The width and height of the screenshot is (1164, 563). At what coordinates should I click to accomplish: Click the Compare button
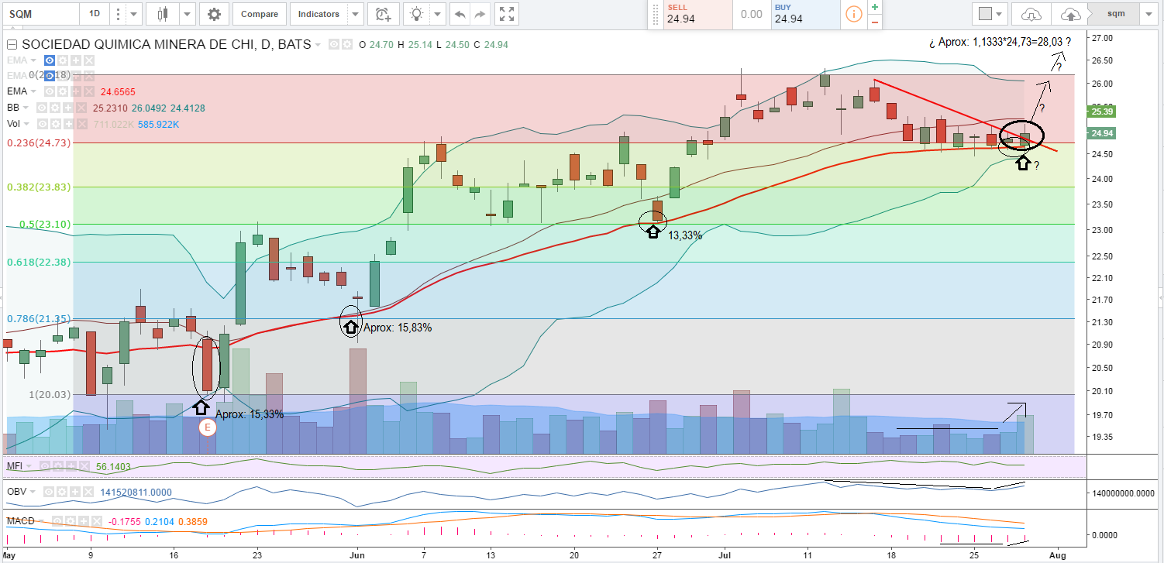[x=259, y=14]
